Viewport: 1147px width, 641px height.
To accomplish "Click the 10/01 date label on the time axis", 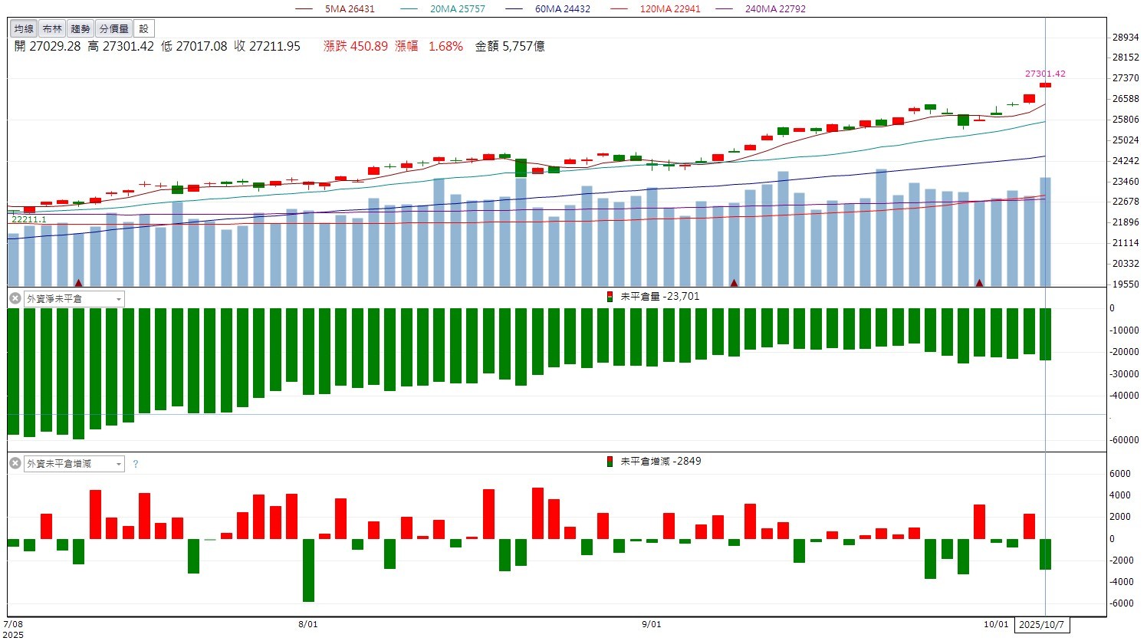I will [x=997, y=624].
